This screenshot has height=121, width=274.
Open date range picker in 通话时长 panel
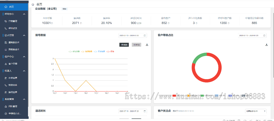(133, 111)
